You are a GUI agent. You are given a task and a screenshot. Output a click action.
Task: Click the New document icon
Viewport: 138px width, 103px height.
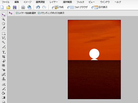point(2,7)
